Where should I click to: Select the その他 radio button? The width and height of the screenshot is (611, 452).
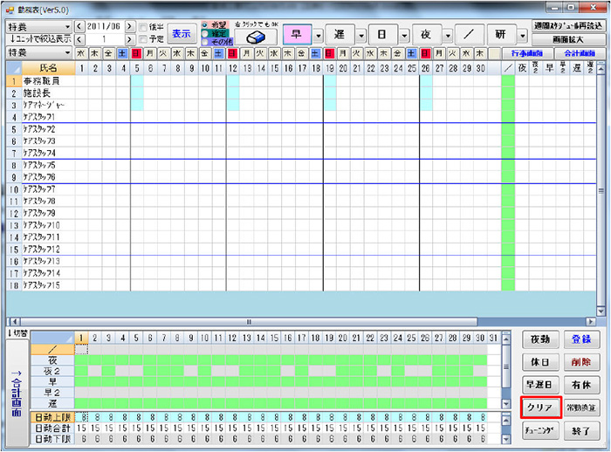click(x=204, y=41)
